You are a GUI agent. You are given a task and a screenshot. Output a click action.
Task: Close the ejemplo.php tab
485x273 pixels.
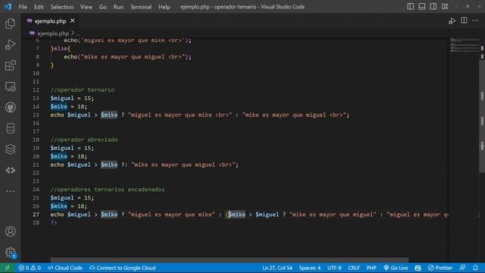pos(73,20)
